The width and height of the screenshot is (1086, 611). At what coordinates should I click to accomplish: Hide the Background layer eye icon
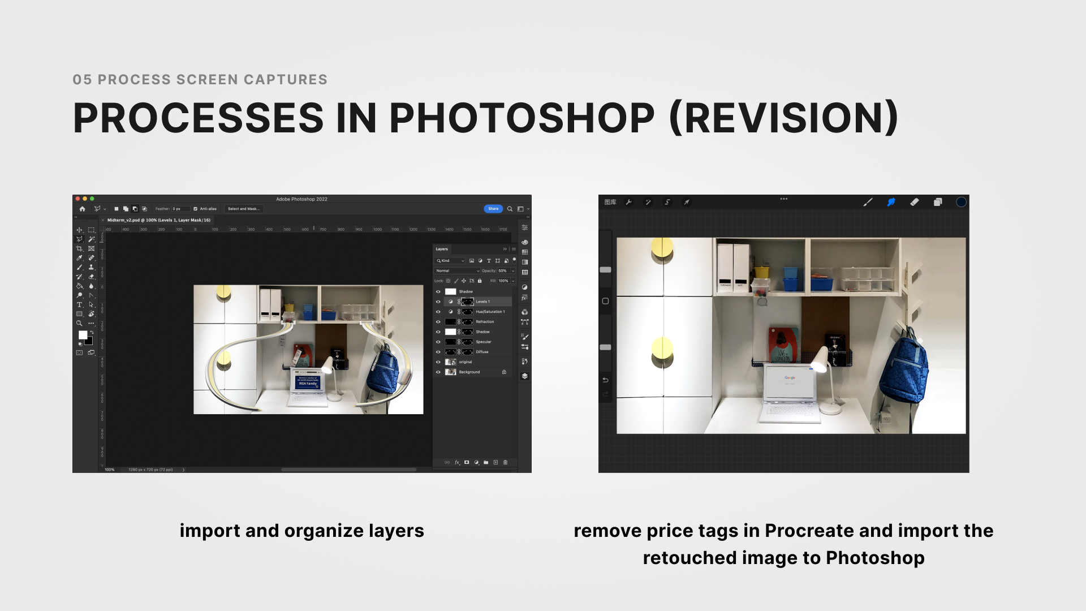click(438, 372)
